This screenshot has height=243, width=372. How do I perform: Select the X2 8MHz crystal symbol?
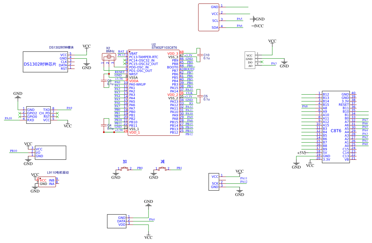(109, 57)
